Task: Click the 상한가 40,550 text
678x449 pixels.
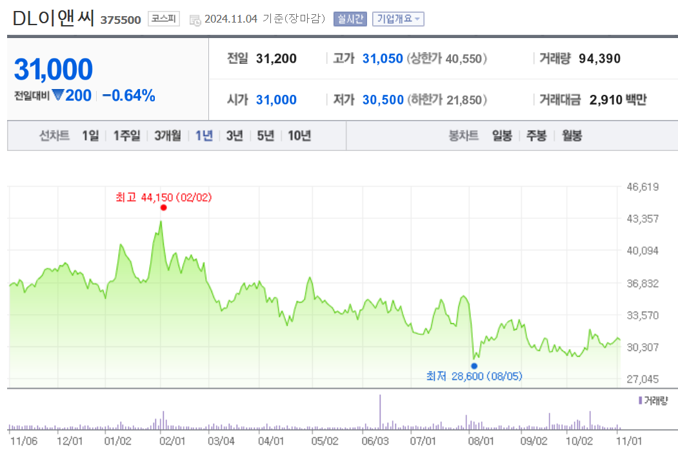Action: pyautogui.click(x=446, y=59)
